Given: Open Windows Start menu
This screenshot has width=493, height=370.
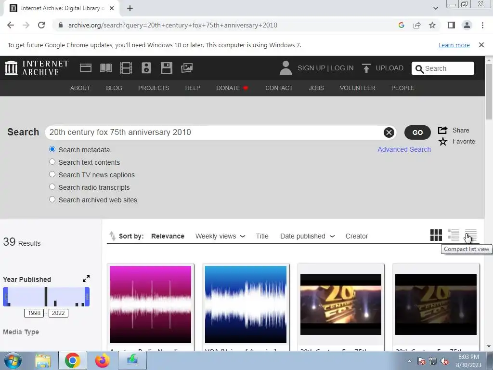Looking at the screenshot, I should point(12,360).
